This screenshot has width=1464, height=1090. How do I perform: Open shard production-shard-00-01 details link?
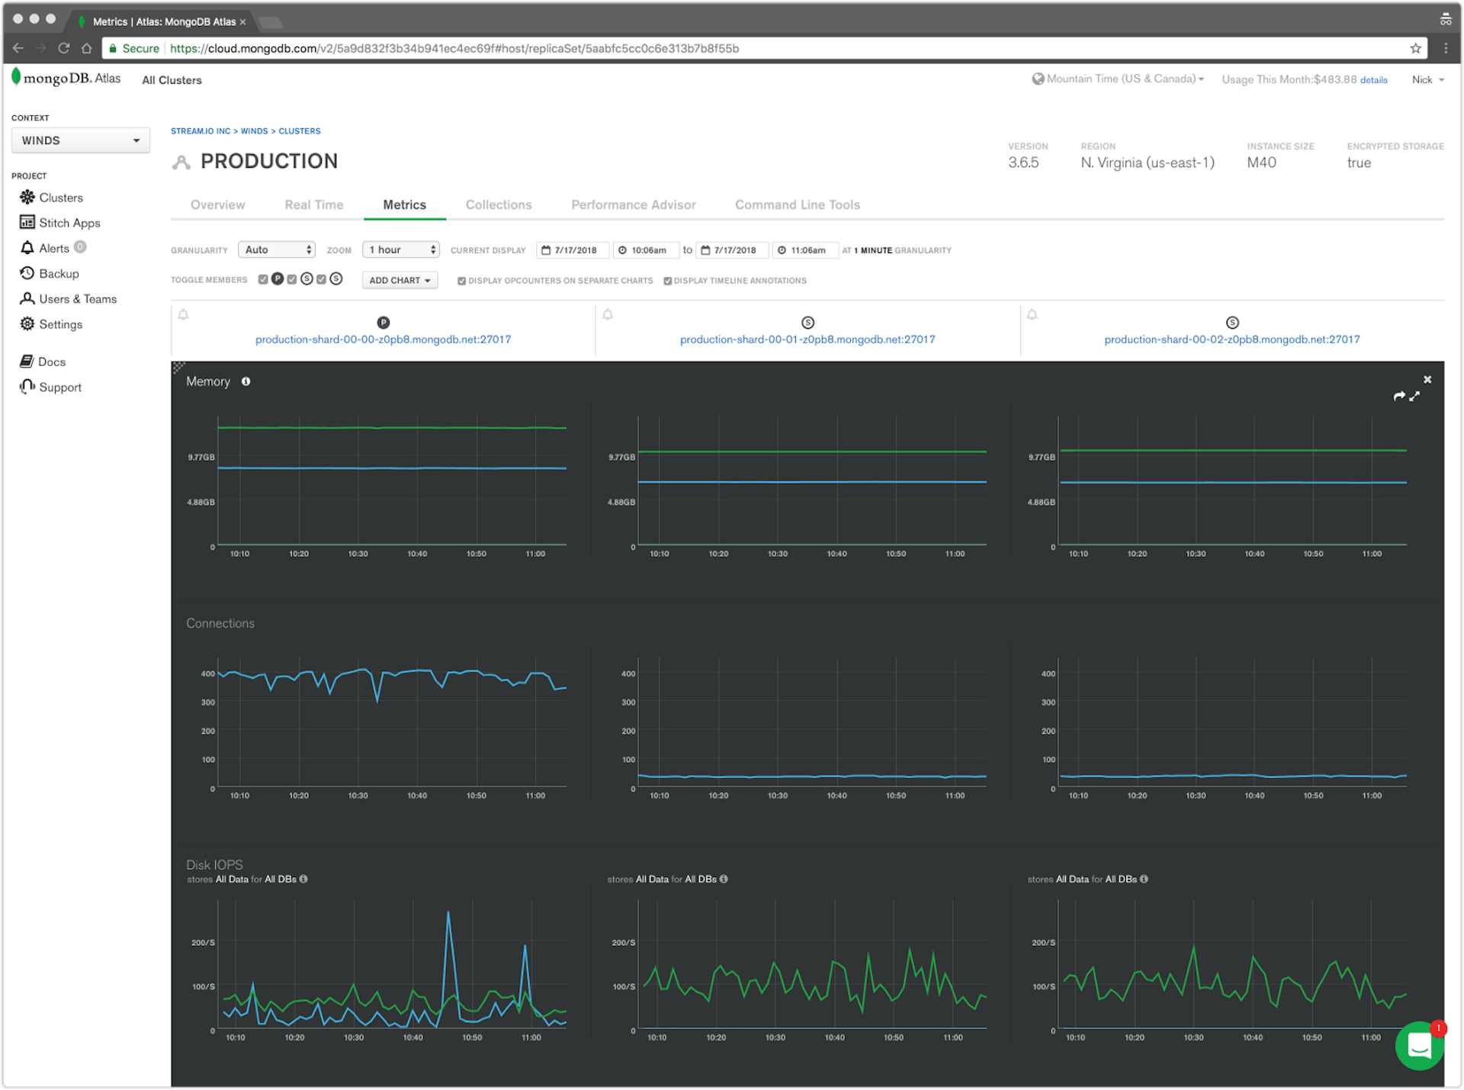coord(807,339)
